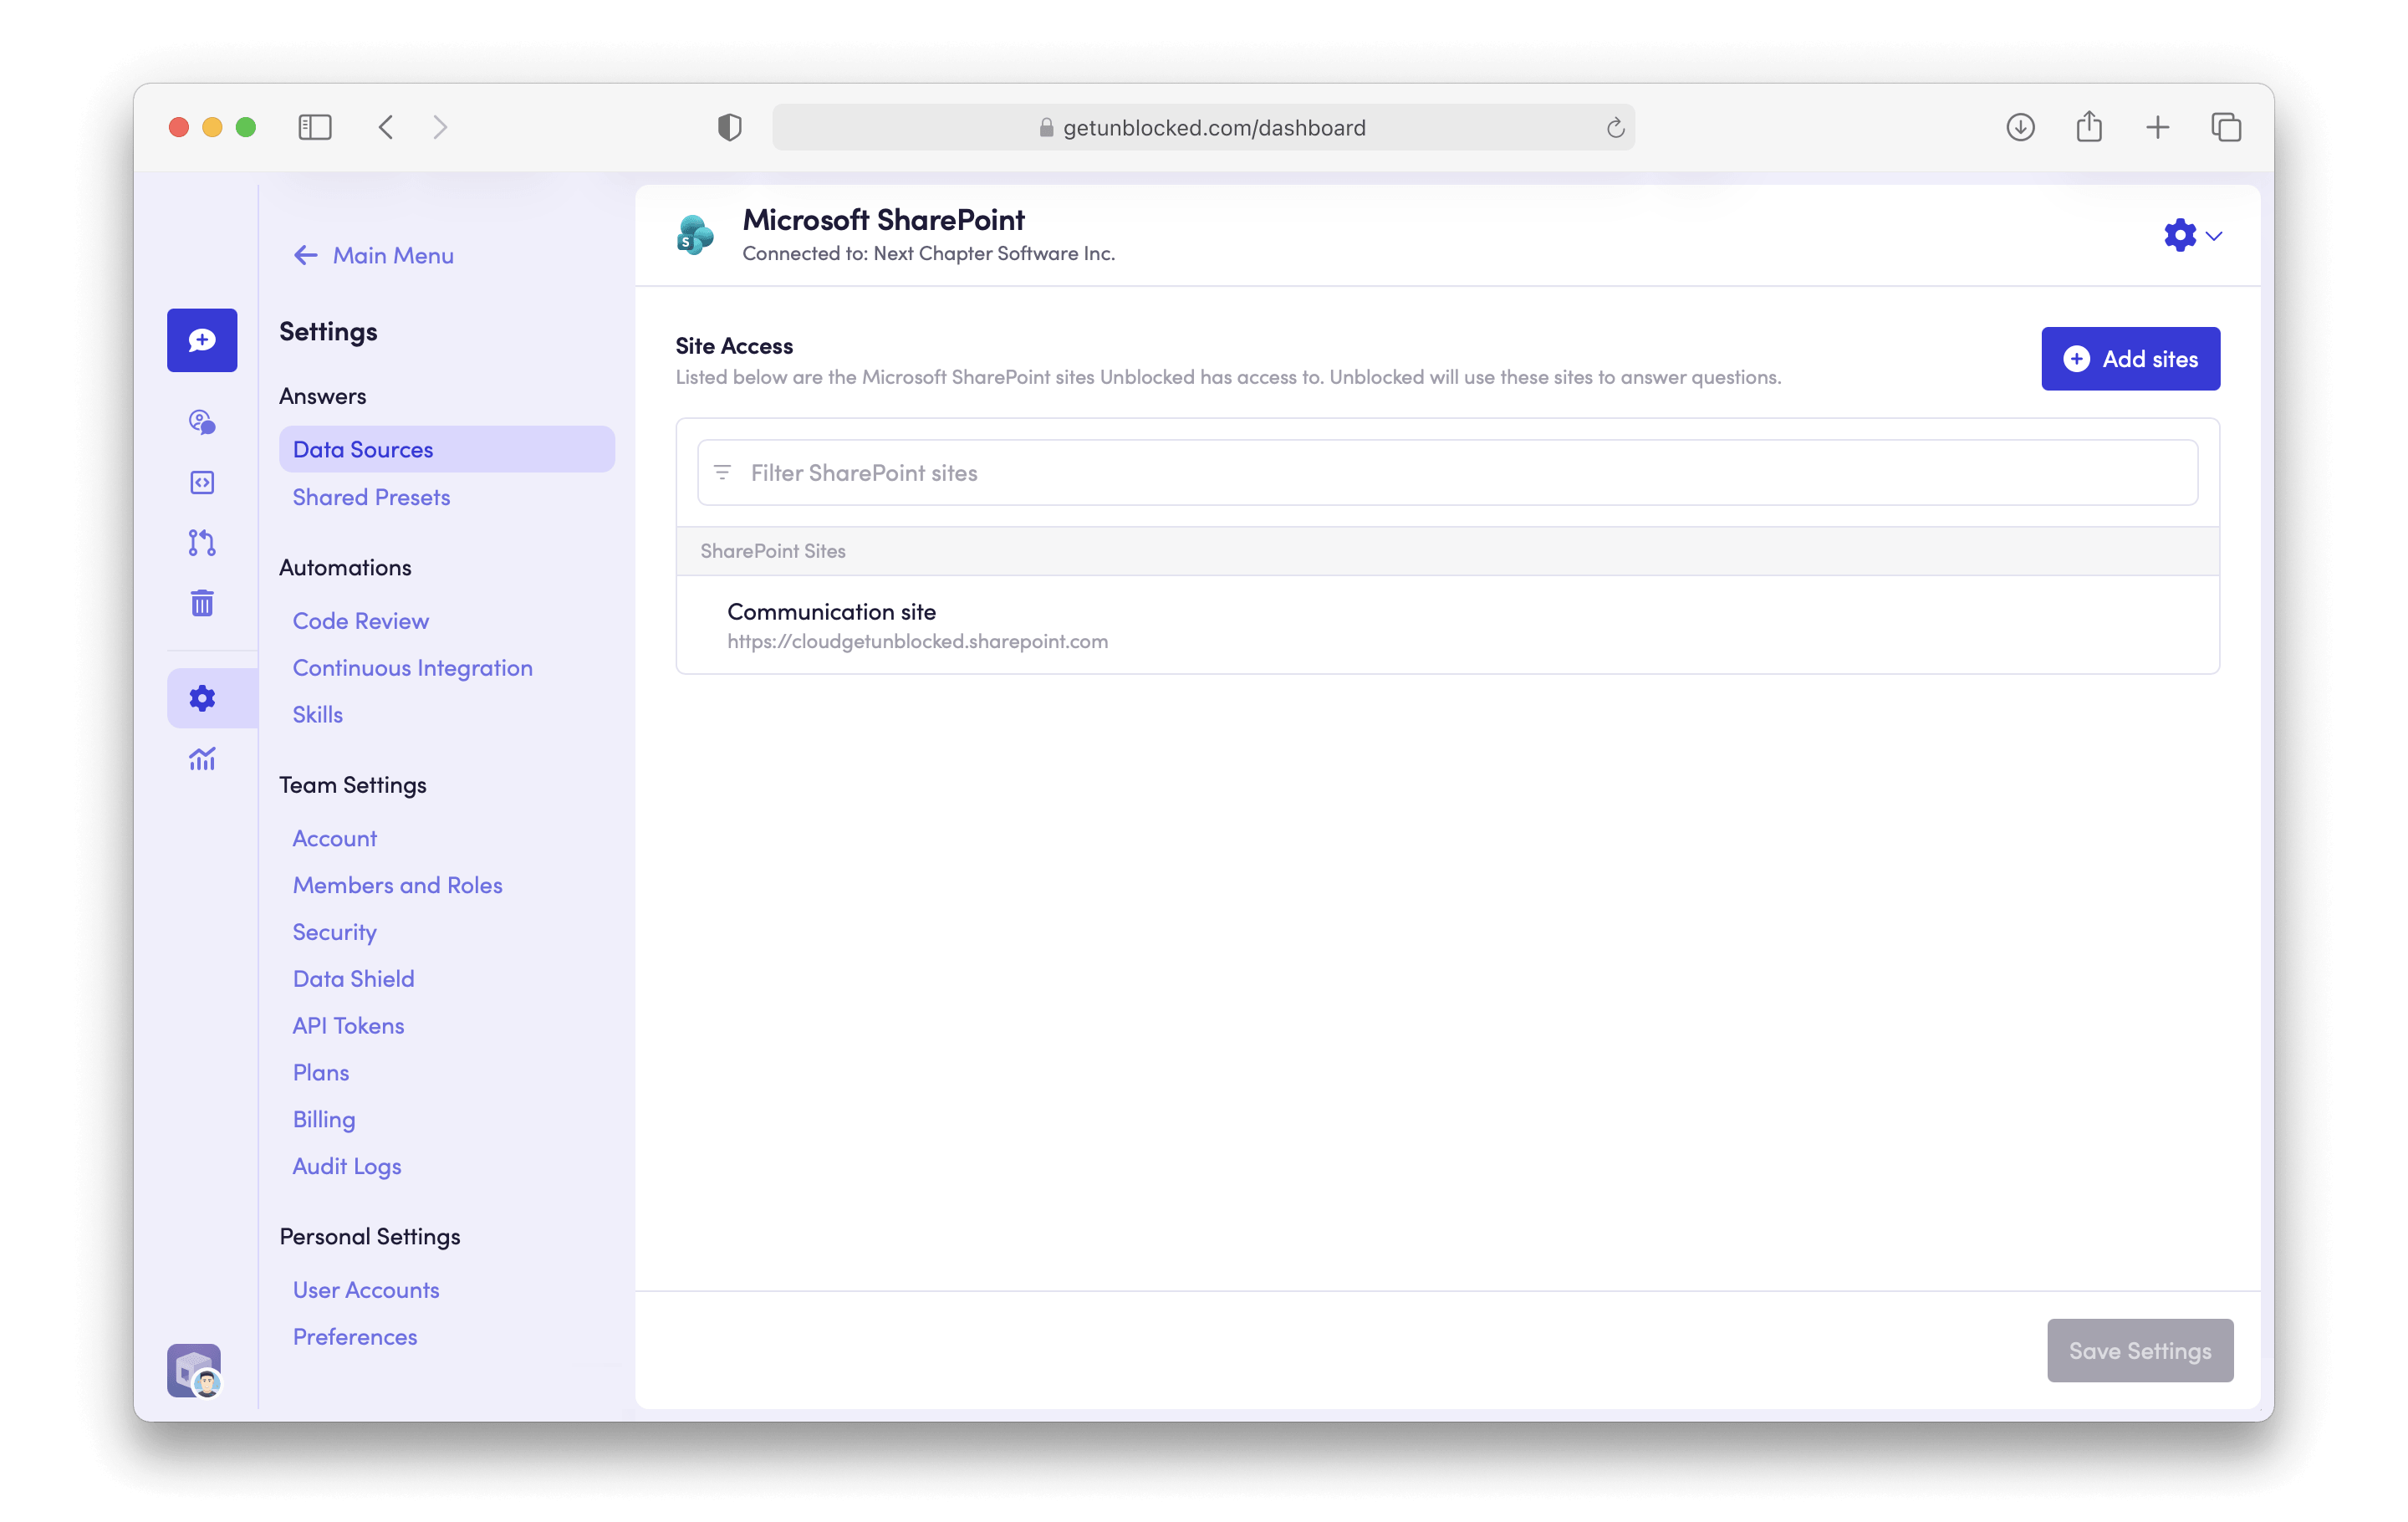Open the new chat icon in sidebar

pyautogui.click(x=202, y=340)
